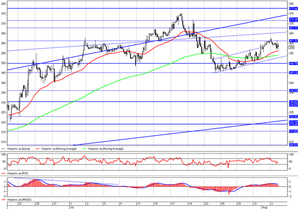
Task: Select the 345.19 support level price label
Action: (x=294, y=72)
